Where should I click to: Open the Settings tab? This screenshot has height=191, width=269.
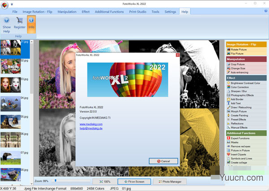tap(170, 12)
